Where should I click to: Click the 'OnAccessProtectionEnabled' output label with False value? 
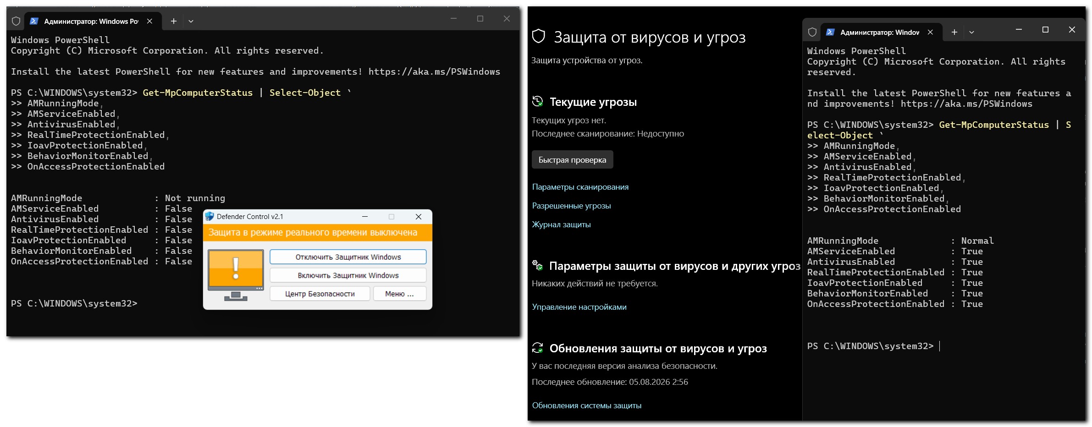click(80, 261)
